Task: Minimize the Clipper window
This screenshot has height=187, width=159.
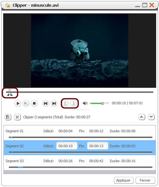Action: (137, 6)
